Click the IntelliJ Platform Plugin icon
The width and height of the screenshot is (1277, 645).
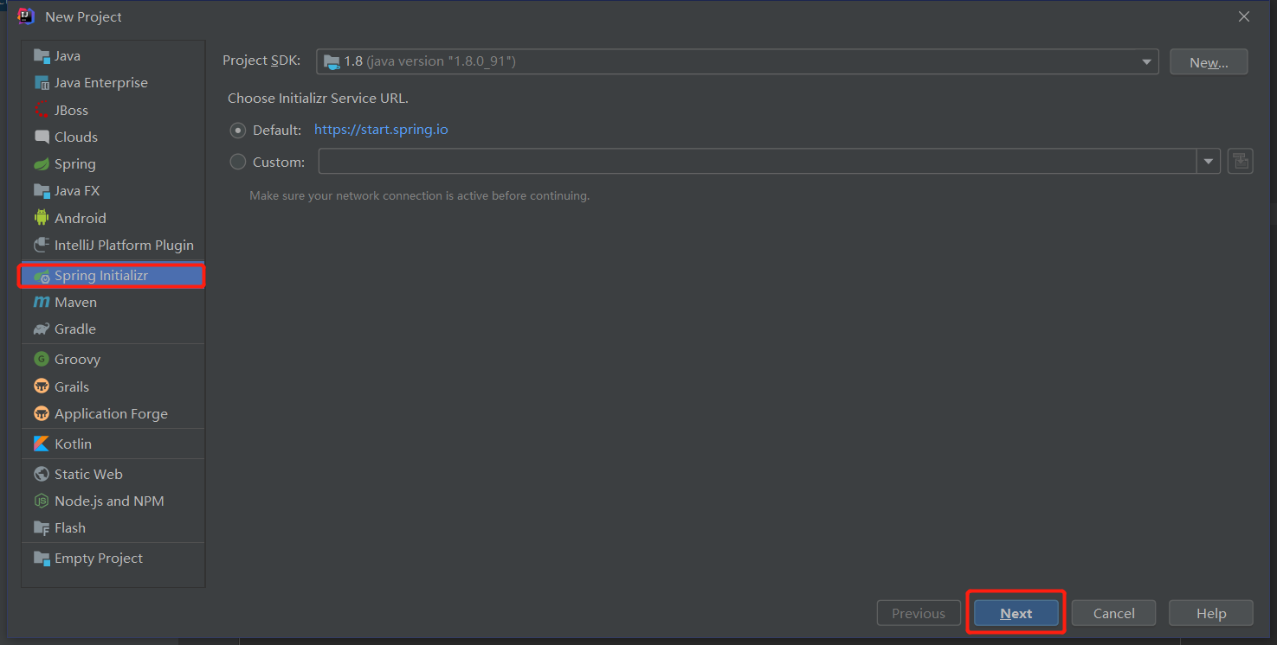tap(42, 246)
